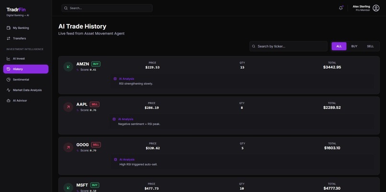Click the AI Advisor robot icon
The height and width of the screenshot is (192, 386).
8,100
